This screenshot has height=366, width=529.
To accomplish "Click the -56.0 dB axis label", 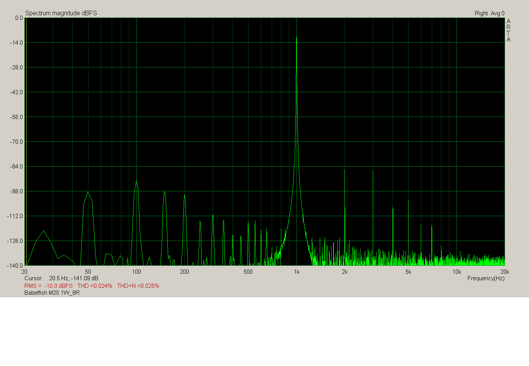I will [x=16, y=117].
